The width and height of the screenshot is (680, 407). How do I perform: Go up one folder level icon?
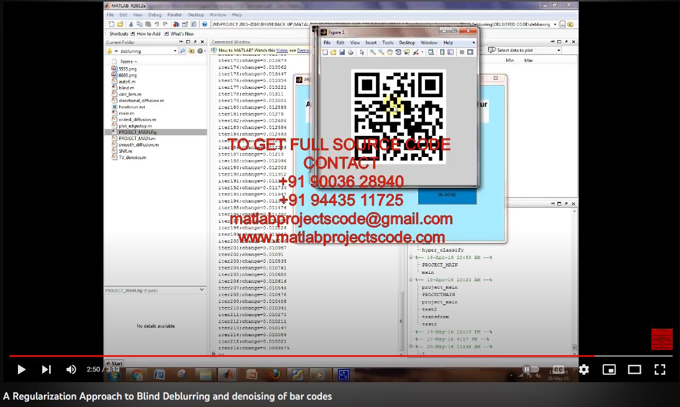(x=192, y=51)
